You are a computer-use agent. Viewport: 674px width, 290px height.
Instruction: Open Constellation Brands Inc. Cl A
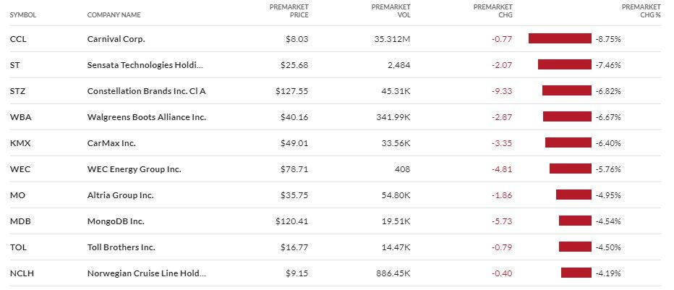[x=151, y=91]
